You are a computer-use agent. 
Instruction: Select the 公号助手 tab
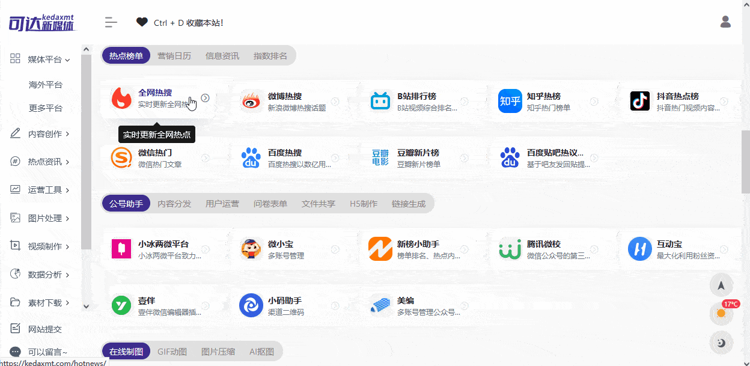[x=126, y=204]
